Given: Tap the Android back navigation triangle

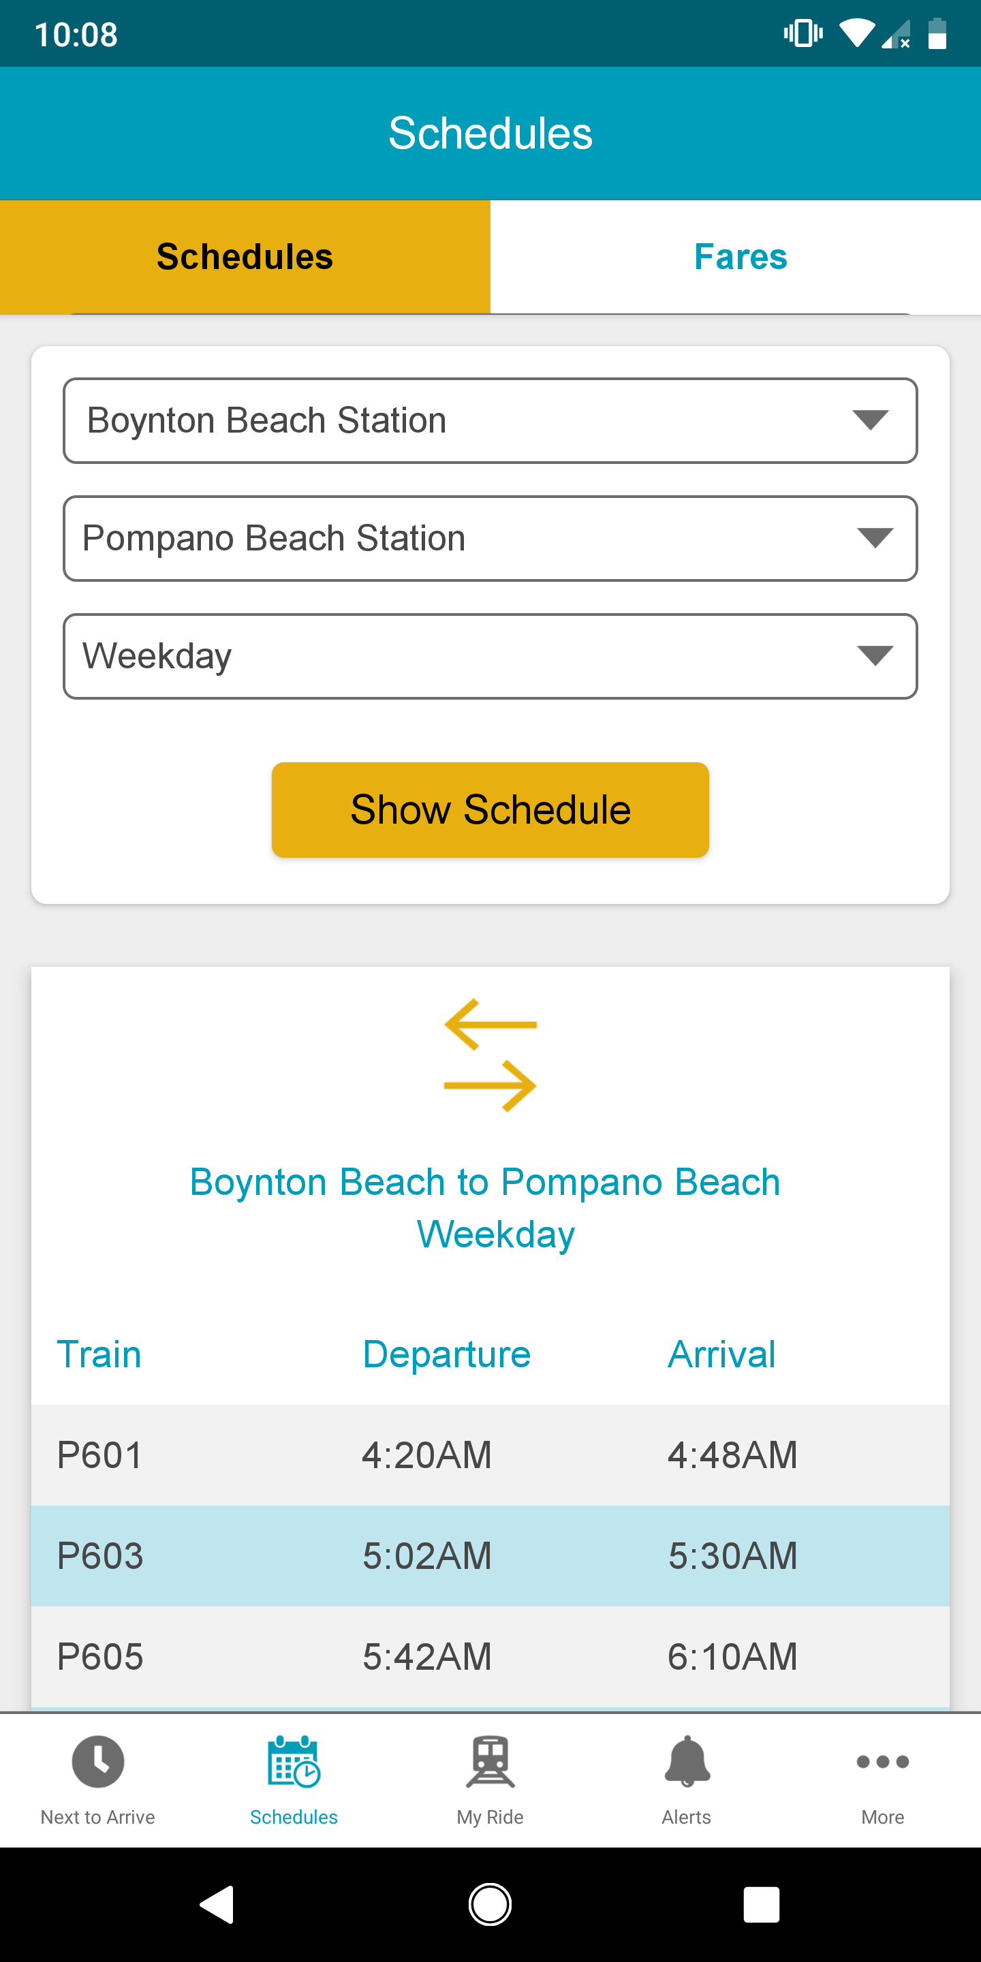Looking at the screenshot, I should [x=217, y=1905].
